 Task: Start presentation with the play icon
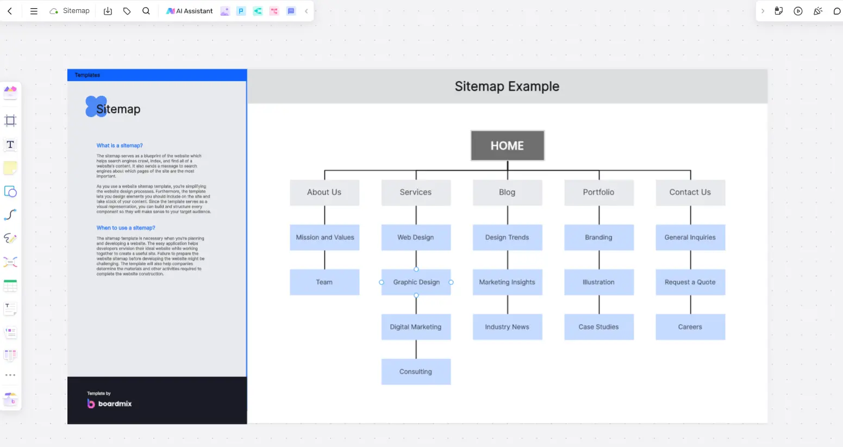(798, 11)
